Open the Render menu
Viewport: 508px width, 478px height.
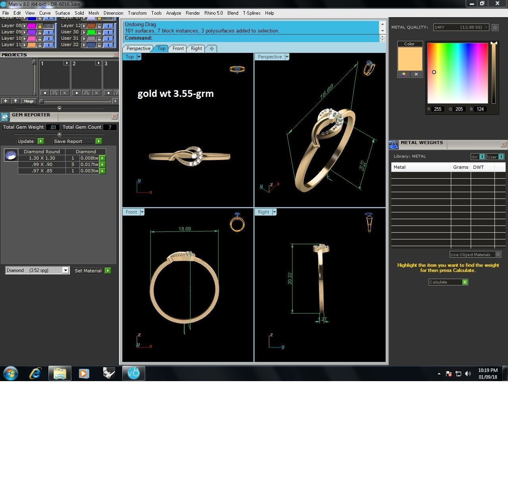tap(193, 13)
